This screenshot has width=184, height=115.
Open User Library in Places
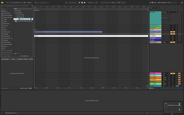coord(7,13)
